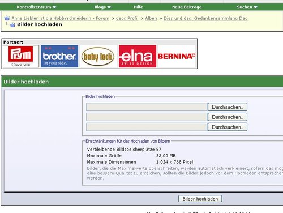Go to deos Profil breadcrumb link
This screenshot has height=213, width=283.
tap(127, 18)
